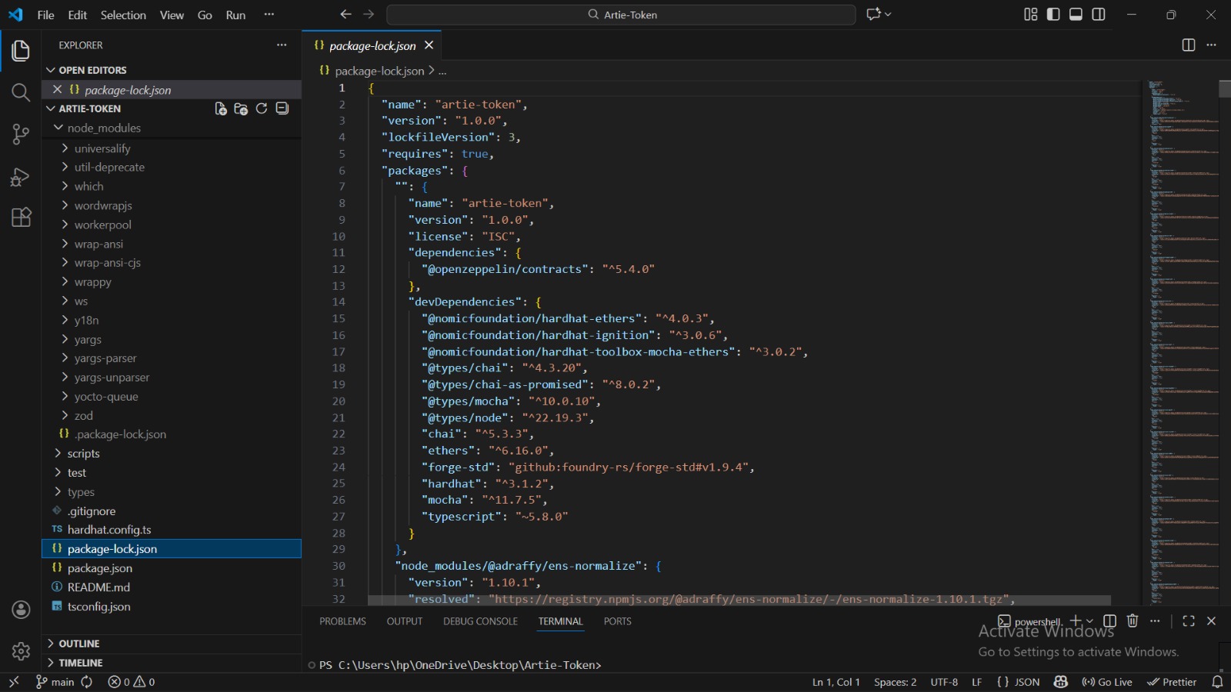Collapse the node_modules folder

coord(103,128)
